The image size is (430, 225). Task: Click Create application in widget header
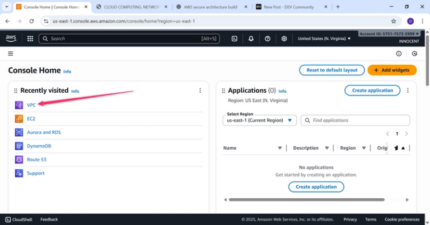click(372, 90)
